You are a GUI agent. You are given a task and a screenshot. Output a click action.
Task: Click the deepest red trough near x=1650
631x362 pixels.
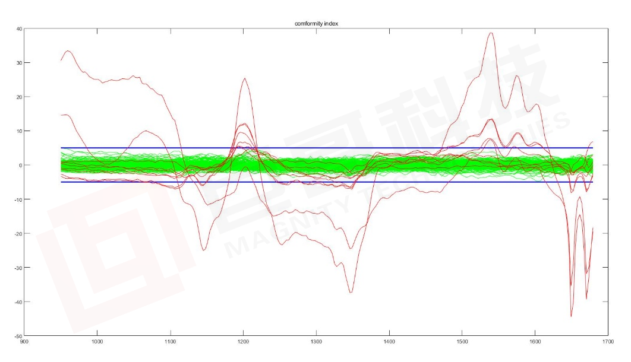tap(571, 316)
